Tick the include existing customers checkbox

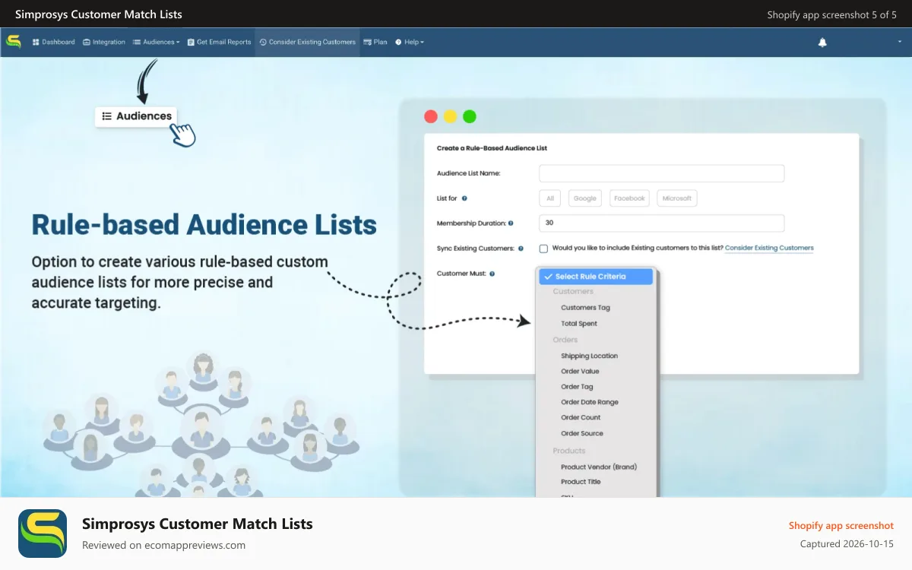pos(543,249)
